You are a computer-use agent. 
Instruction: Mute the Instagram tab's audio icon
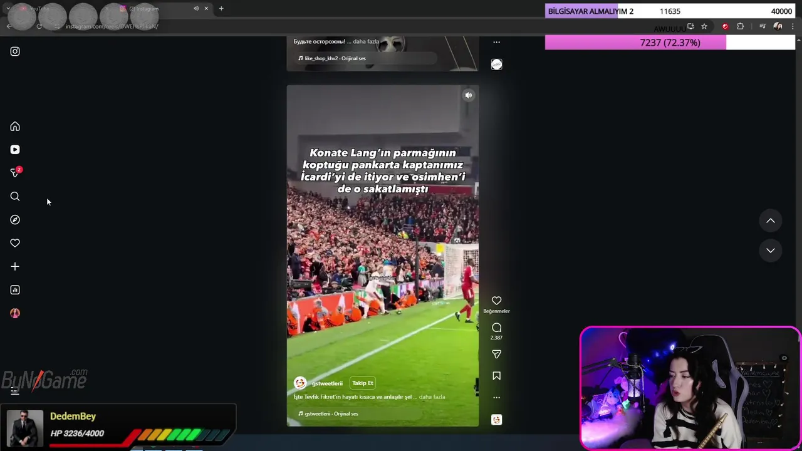196,9
